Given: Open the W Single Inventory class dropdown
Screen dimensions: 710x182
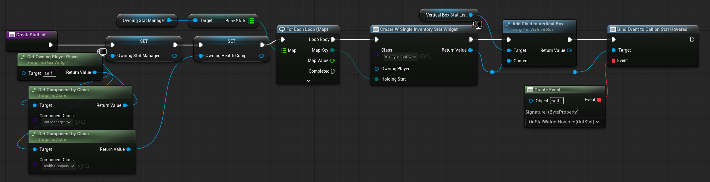Looking at the screenshot, I should click(400, 57).
